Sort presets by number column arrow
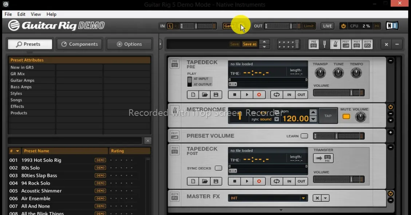This screenshot has width=411, height=215. click(17, 151)
